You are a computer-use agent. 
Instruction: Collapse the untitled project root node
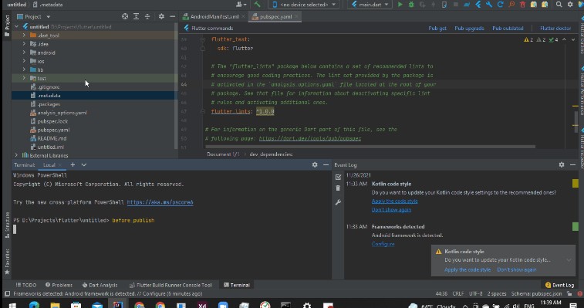click(x=16, y=26)
